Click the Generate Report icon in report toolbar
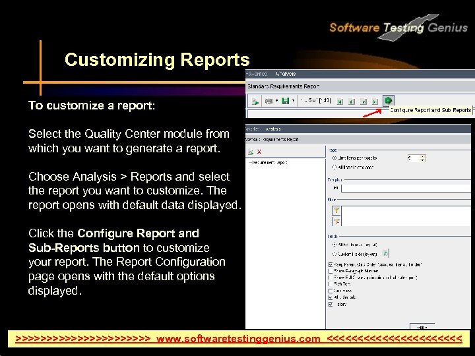The image size is (475, 356). click(255, 101)
